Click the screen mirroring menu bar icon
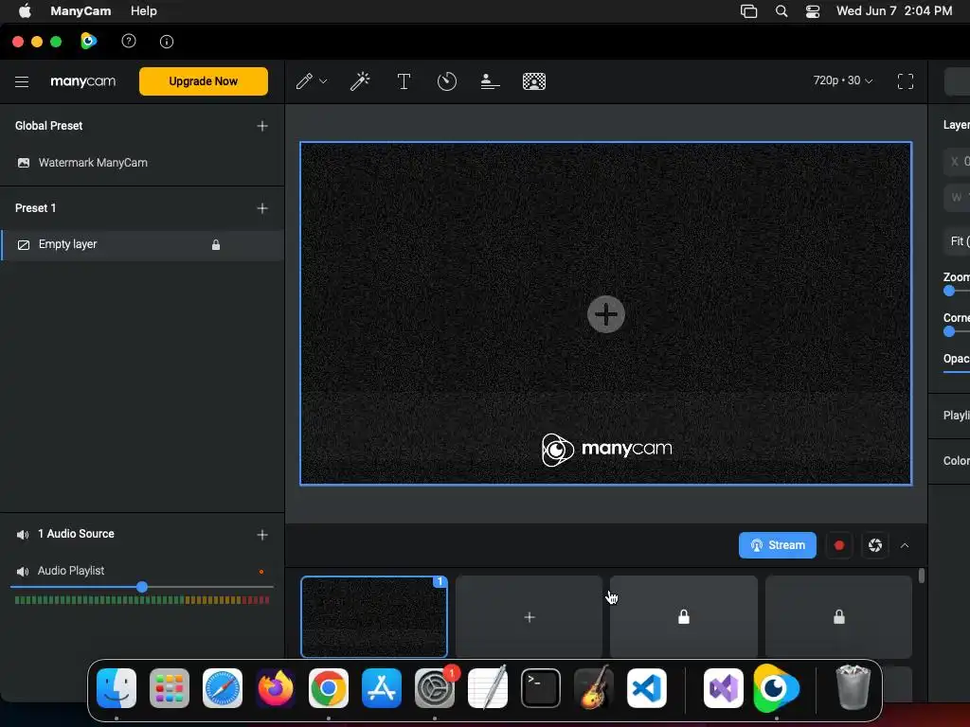This screenshot has height=727, width=970. pyautogui.click(x=748, y=11)
